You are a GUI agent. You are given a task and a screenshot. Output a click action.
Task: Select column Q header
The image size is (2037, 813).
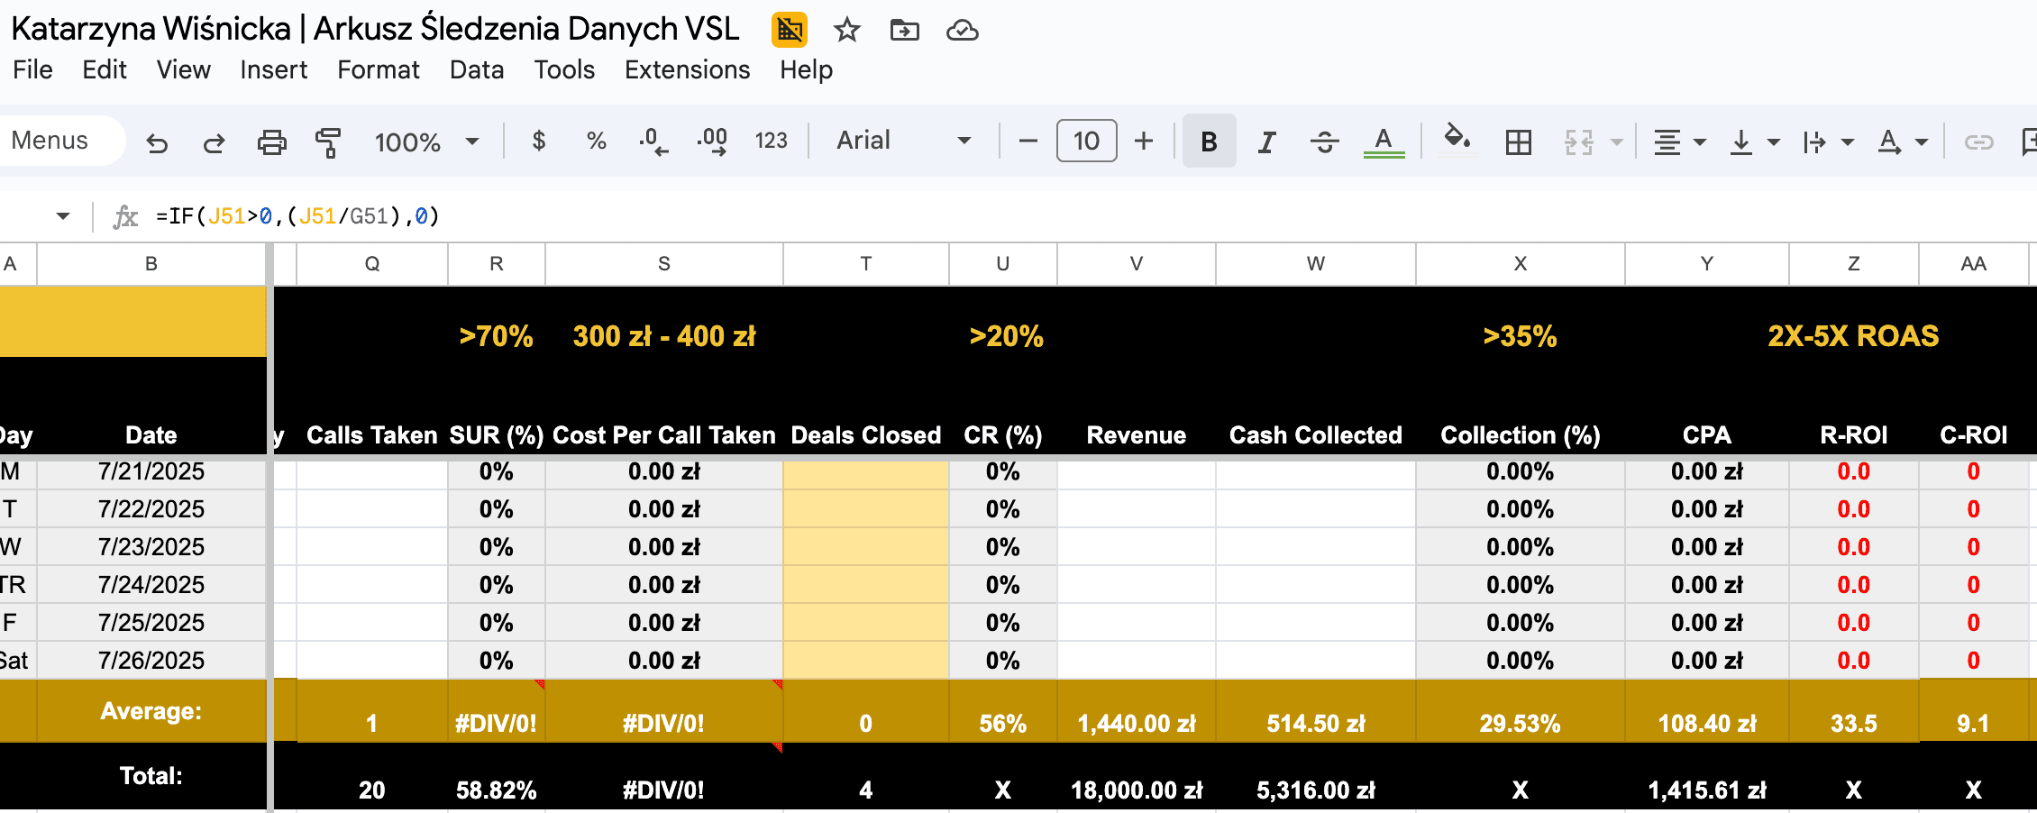click(x=372, y=264)
